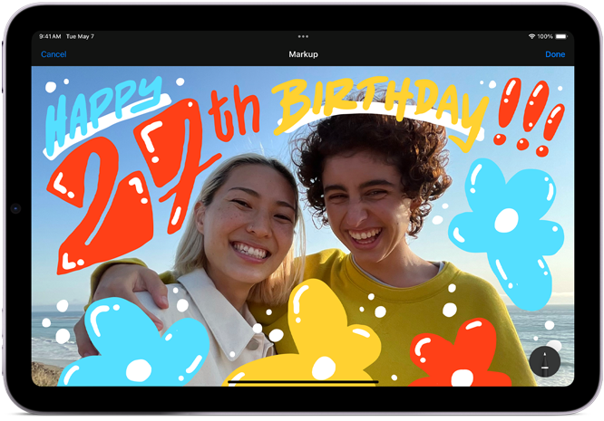Tap Done to save markup
Image resolution: width=604 pixels, height=421 pixels.
click(555, 54)
